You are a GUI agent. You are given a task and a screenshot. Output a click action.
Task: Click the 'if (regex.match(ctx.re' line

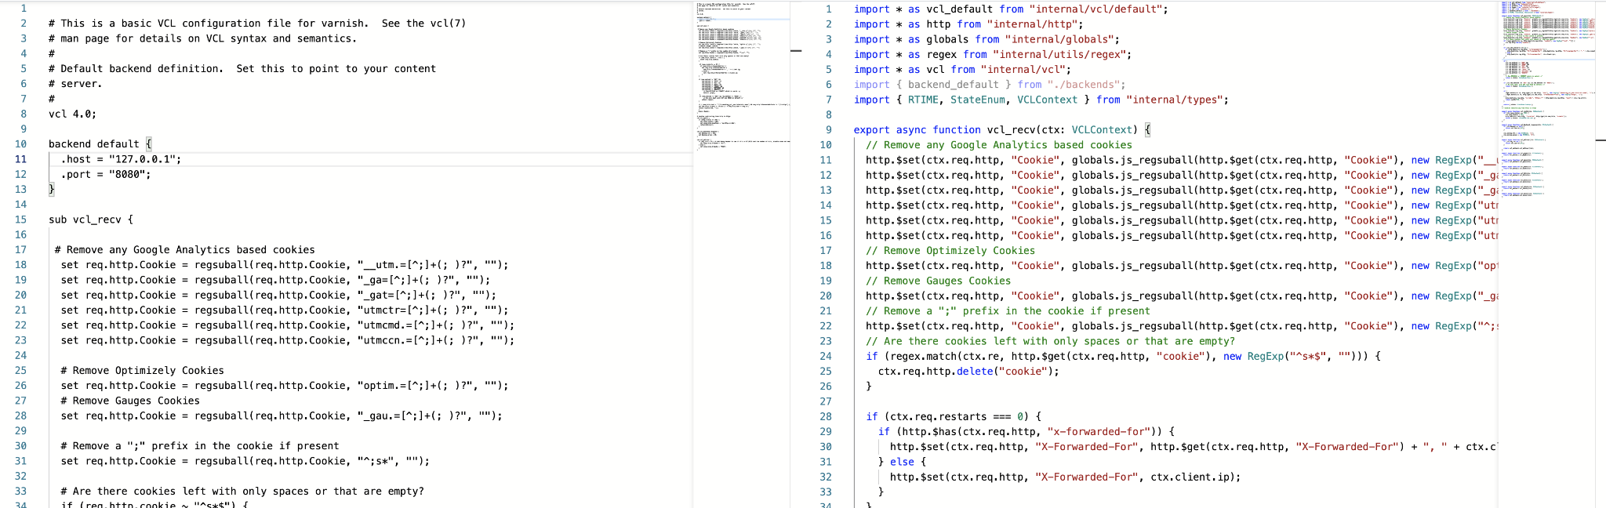1123,356
